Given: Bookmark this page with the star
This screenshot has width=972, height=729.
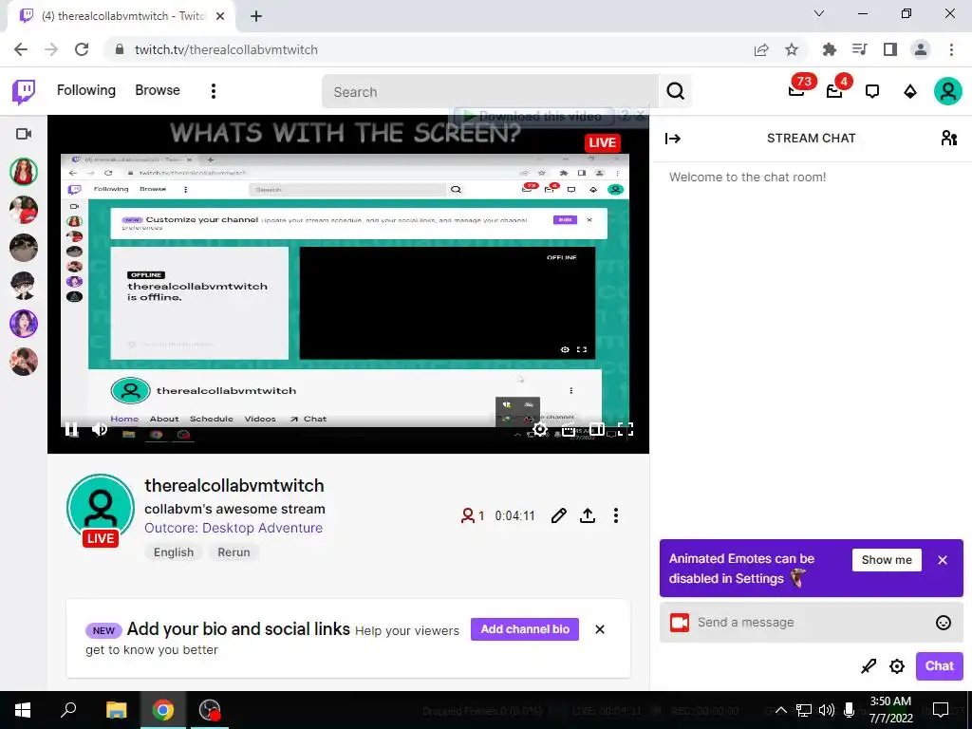Looking at the screenshot, I should (792, 49).
